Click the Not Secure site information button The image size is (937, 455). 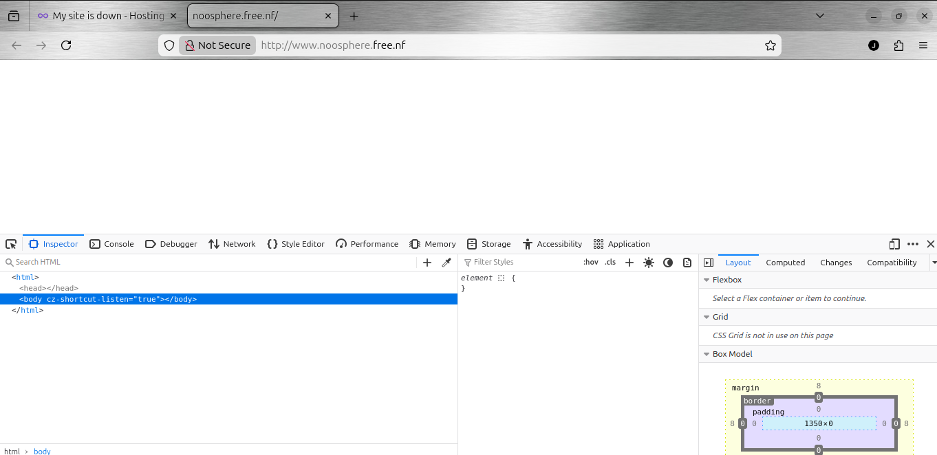217,45
